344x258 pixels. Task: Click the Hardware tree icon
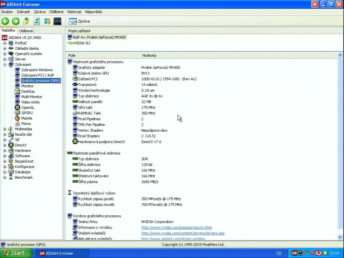pos(11,150)
